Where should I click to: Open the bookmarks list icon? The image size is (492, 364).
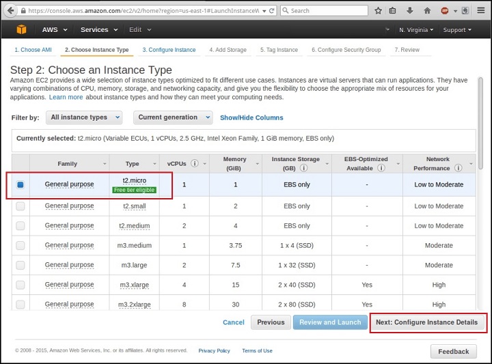click(x=392, y=11)
